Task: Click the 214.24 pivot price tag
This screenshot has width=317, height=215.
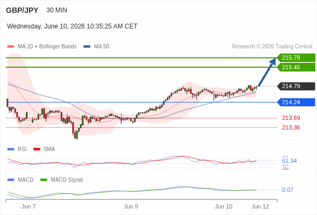Action: tap(296, 102)
